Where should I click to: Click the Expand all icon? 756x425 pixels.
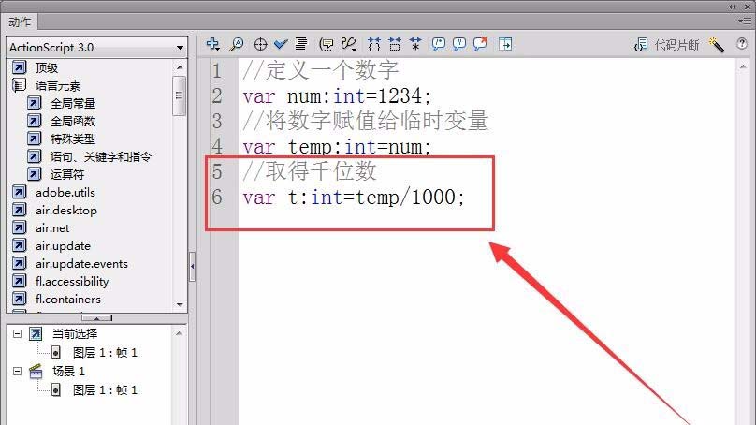click(x=415, y=44)
